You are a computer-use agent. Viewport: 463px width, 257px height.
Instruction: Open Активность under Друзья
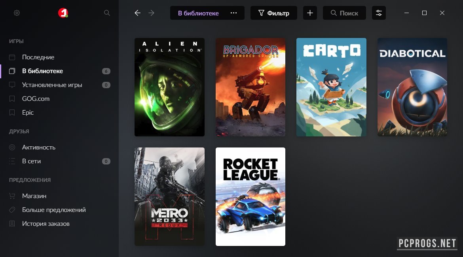tap(39, 147)
